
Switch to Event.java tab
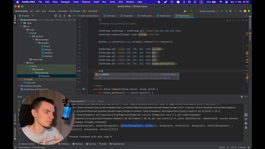(109, 16)
